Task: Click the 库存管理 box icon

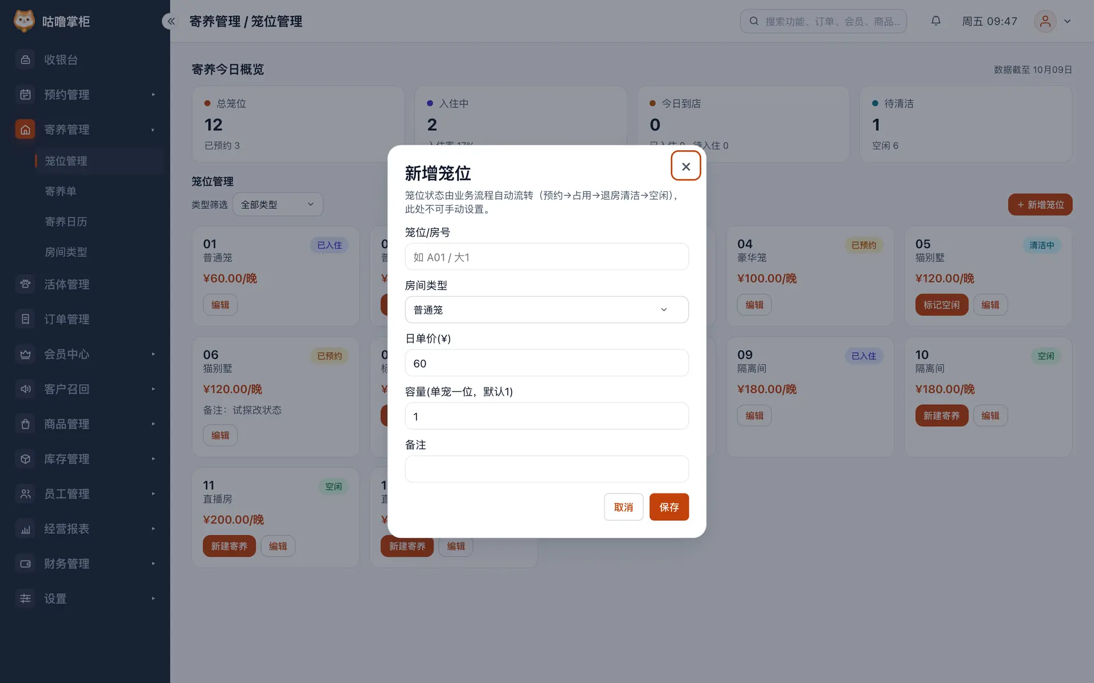Action: point(25,459)
